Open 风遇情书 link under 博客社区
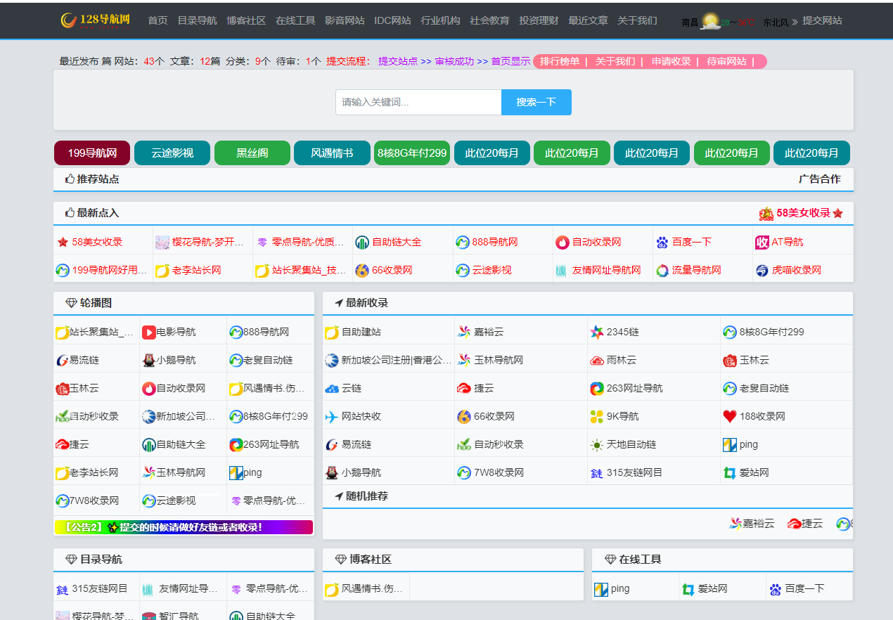This screenshot has height=620, width=893. (x=372, y=589)
